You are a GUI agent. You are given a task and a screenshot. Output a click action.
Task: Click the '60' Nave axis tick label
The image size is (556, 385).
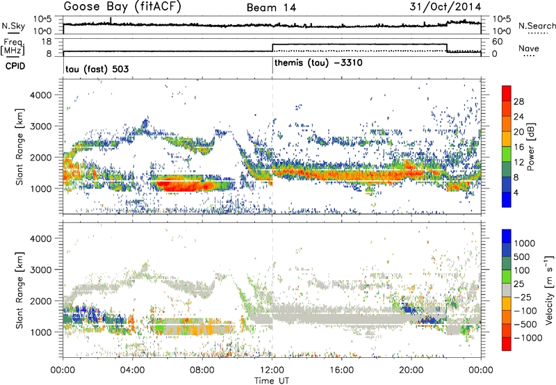tap(498, 42)
